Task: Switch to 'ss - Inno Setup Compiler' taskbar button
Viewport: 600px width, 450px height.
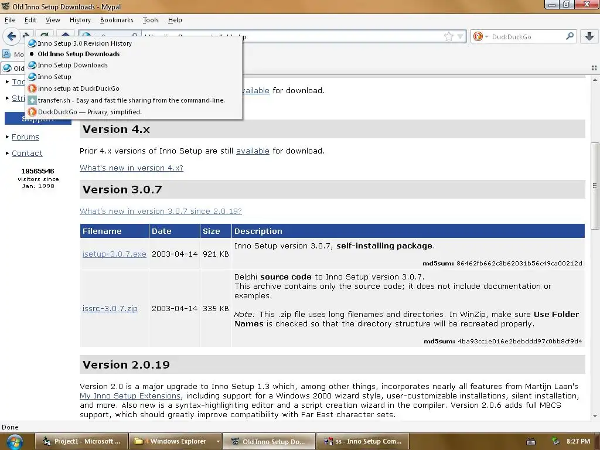Action: point(363,441)
